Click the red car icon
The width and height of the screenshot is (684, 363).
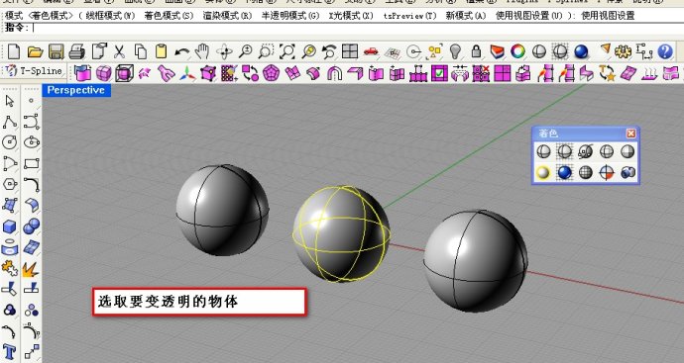[x=371, y=51]
